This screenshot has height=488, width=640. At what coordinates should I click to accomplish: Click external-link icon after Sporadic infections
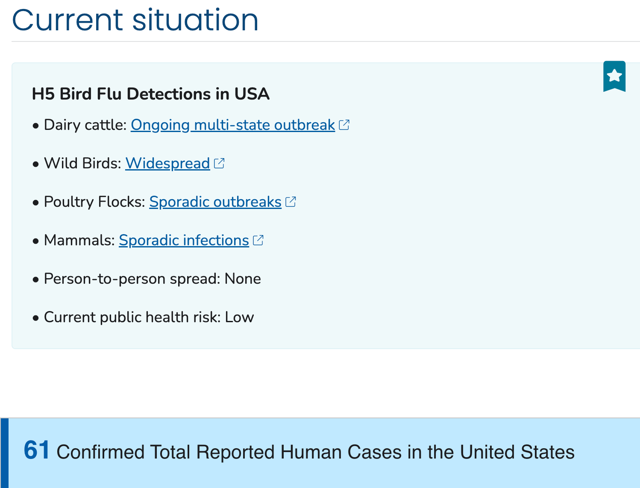(258, 240)
